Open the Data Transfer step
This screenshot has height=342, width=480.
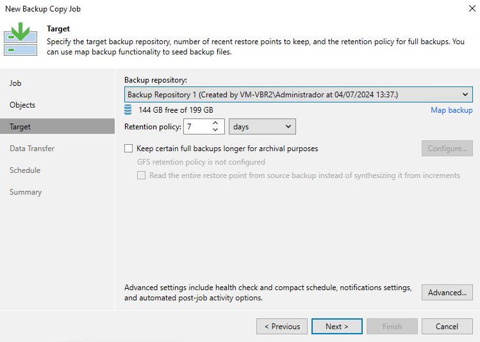32,149
